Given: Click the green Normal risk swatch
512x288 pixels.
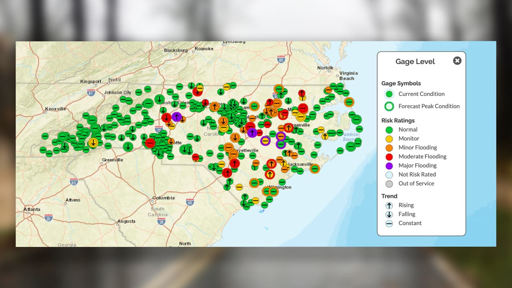Looking at the screenshot, I should coord(389,130).
